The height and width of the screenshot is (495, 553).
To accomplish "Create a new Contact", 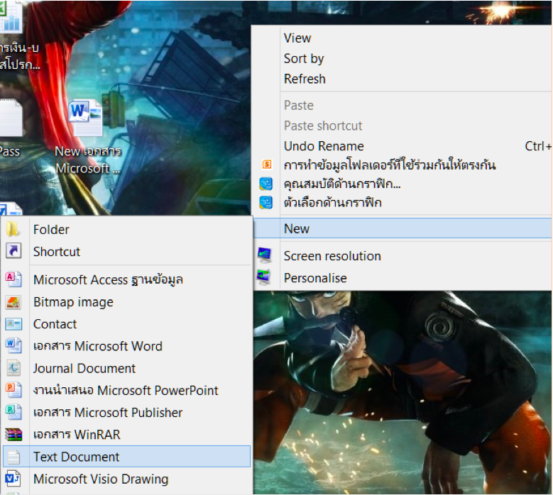I will click(127, 324).
